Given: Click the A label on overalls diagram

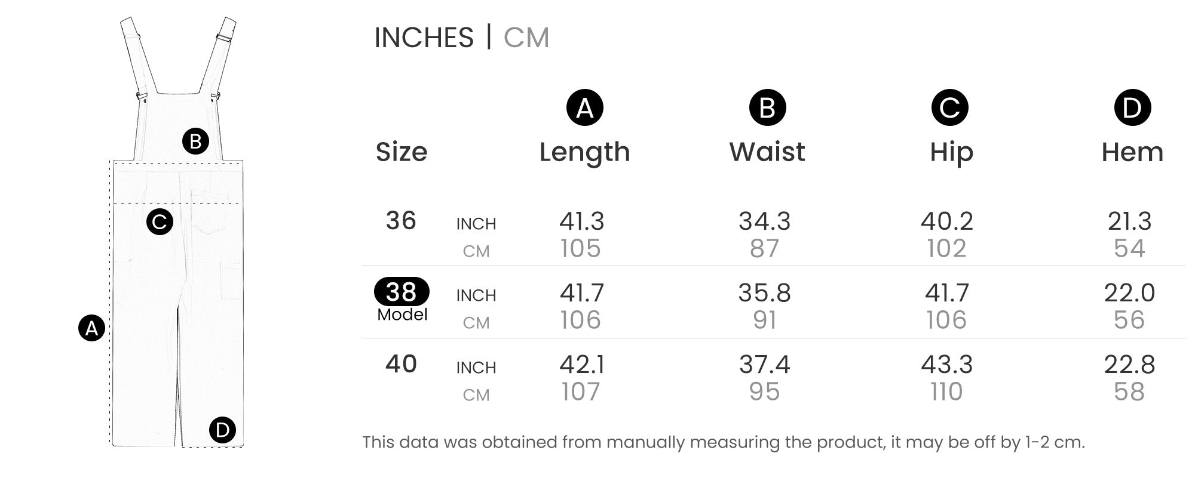Looking at the screenshot, I should coord(91,328).
